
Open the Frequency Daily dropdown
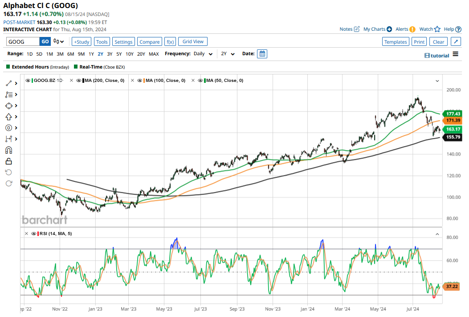(x=203, y=54)
